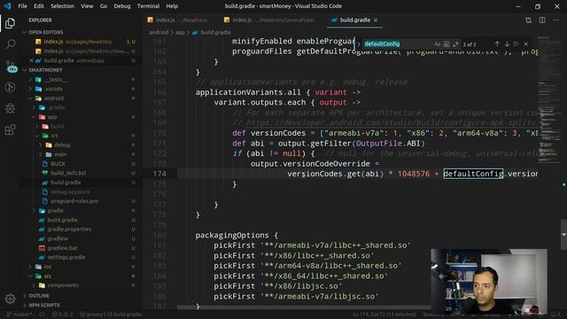Open proguard-rules.pro in explorer tree
This screenshot has height=319, width=567.
74,201
